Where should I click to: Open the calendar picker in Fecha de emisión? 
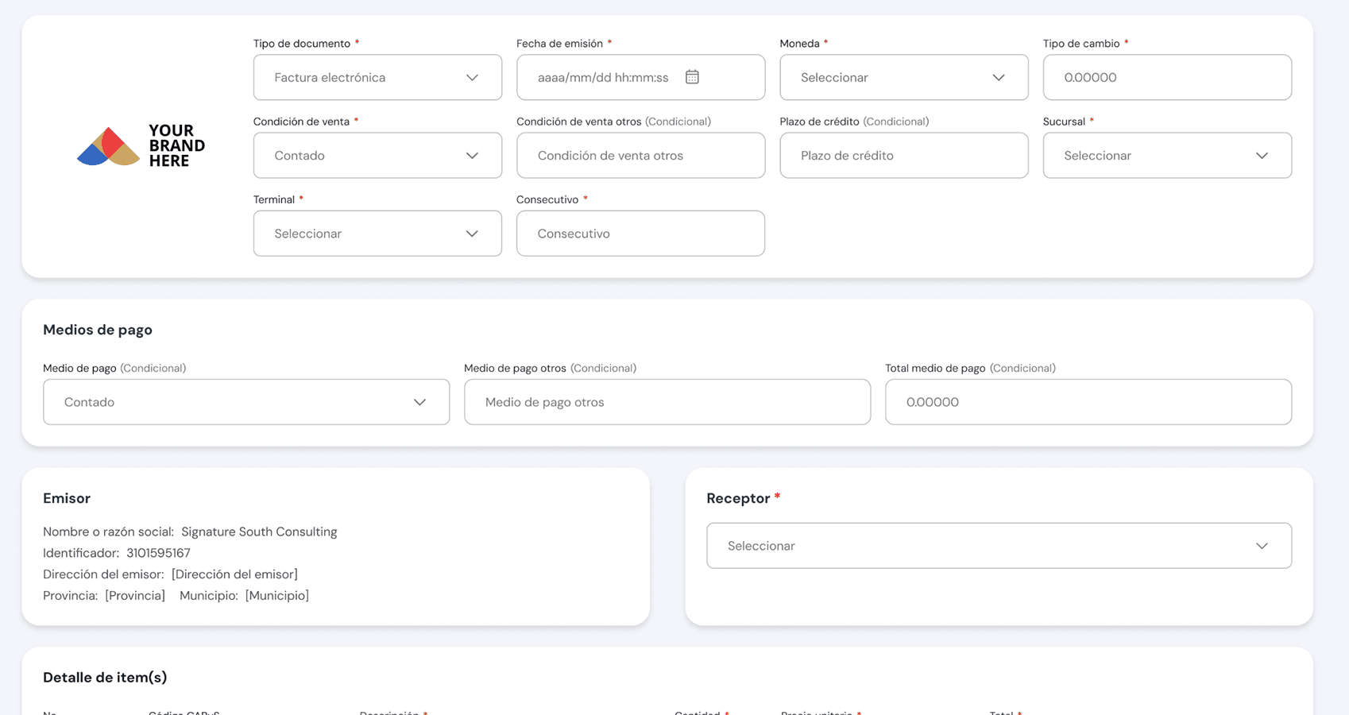692,77
